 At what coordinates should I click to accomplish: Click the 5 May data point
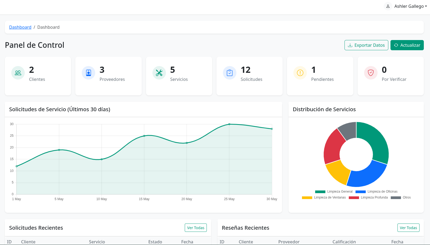pos(59,150)
